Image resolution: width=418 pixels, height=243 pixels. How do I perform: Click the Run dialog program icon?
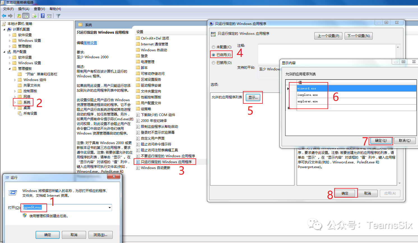[13, 193]
